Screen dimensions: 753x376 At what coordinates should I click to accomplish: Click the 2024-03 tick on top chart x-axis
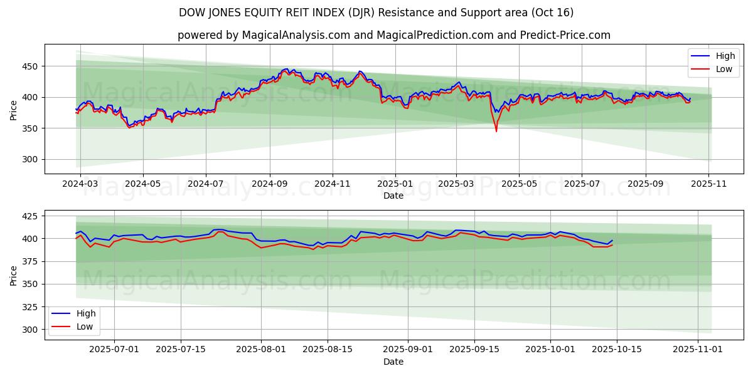tap(80, 185)
